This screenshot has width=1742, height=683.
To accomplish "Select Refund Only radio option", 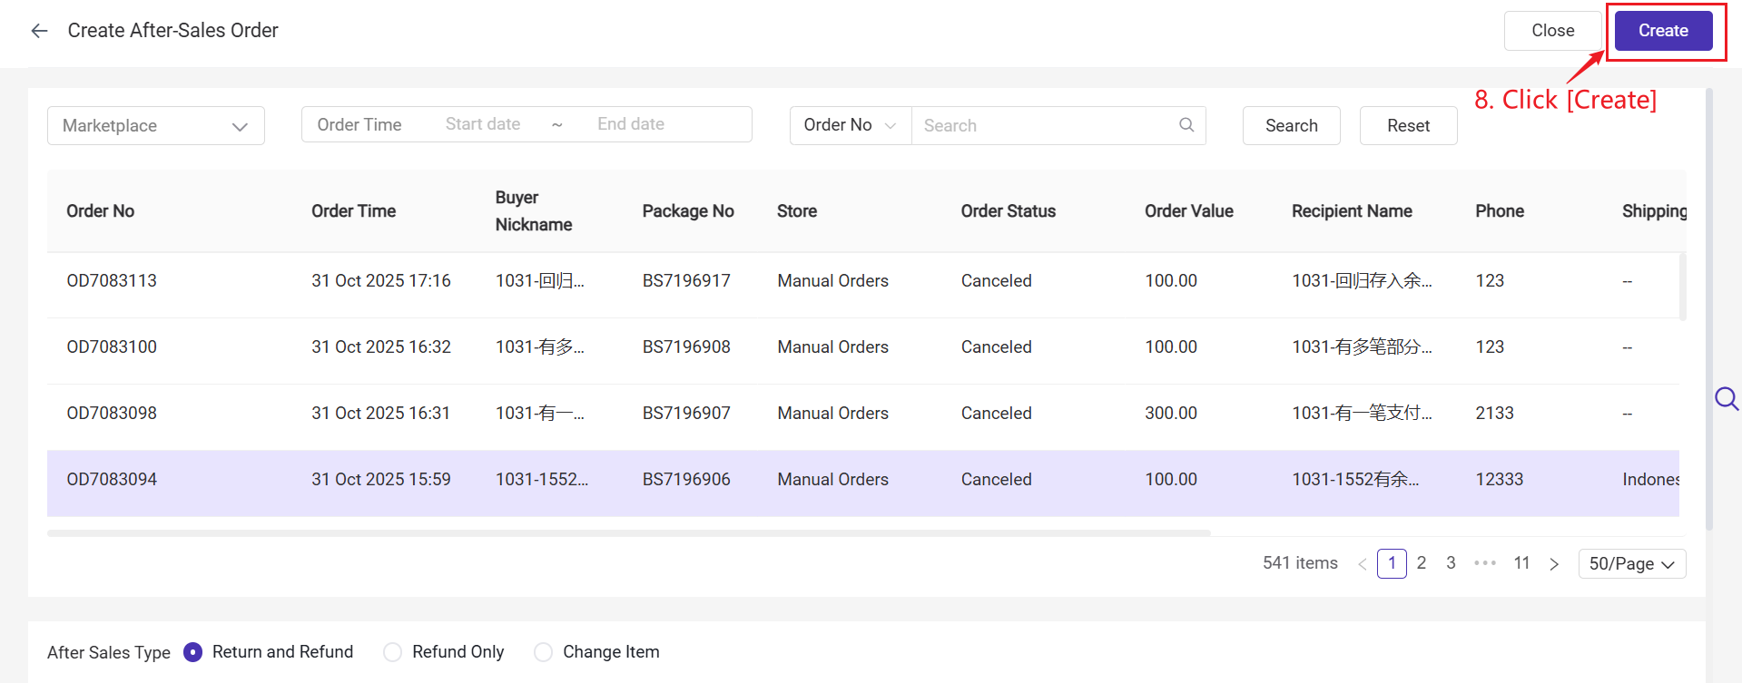I will tap(392, 652).
